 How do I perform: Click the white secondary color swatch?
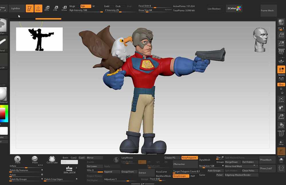pos(4,131)
